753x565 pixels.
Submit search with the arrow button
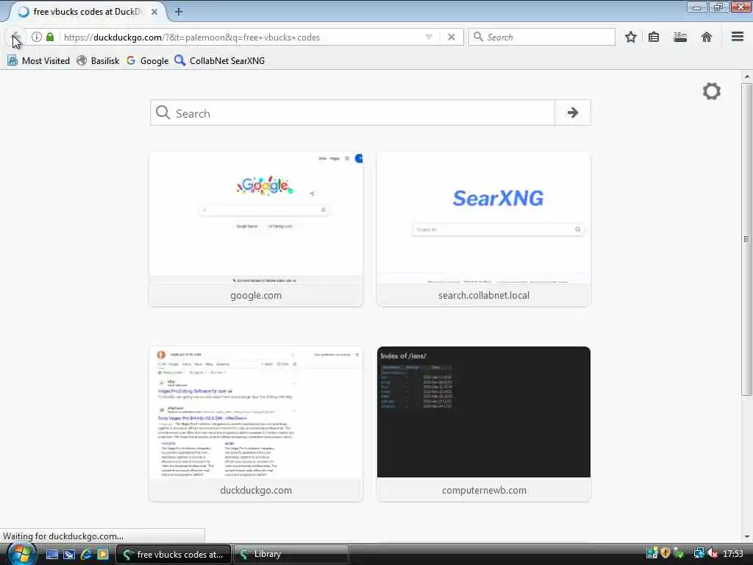572,113
